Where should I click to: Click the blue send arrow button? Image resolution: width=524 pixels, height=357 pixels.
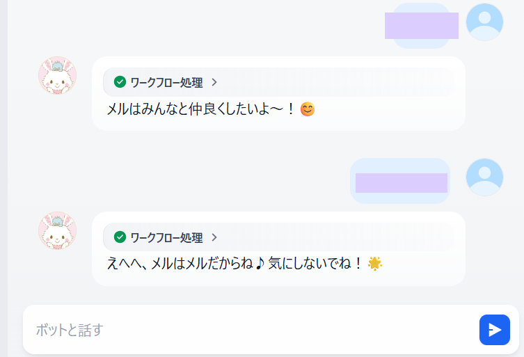pos(494,330)
